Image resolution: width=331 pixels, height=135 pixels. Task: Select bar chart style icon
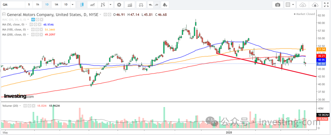click(x=103, y=4)
